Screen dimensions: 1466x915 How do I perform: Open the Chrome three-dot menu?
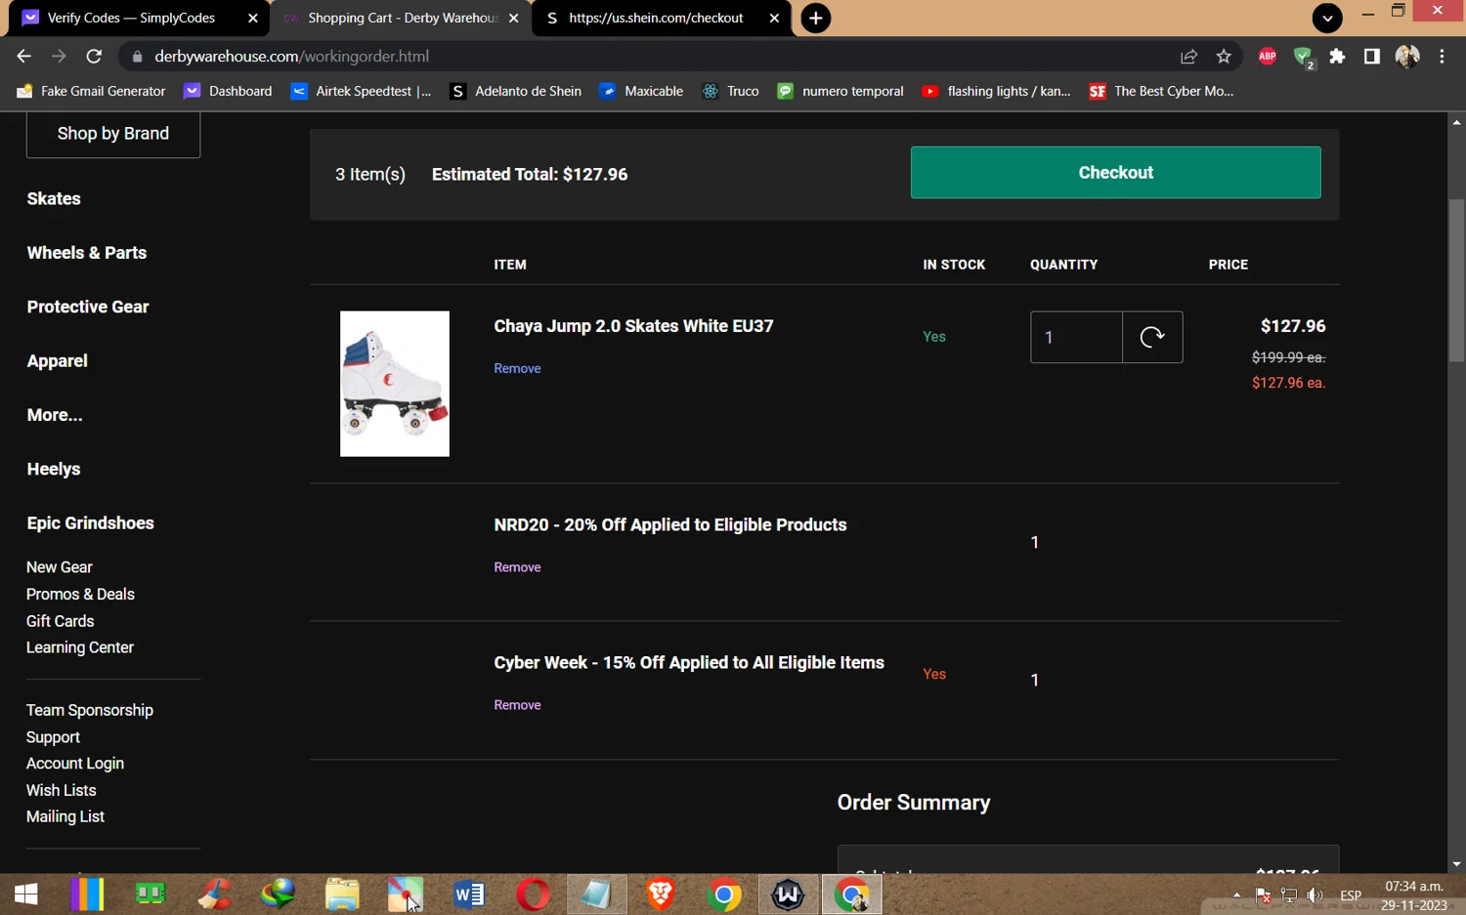1442,57
